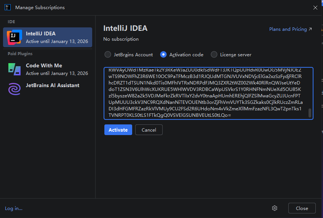Click the Activate button

[118, 130]
